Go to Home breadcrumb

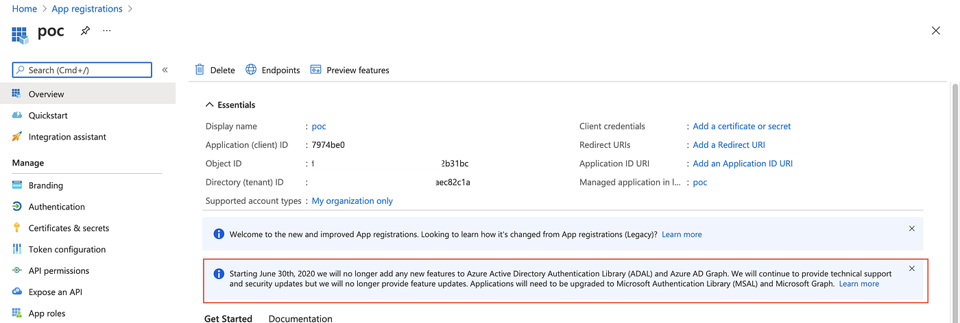click(x=25, y=9)
